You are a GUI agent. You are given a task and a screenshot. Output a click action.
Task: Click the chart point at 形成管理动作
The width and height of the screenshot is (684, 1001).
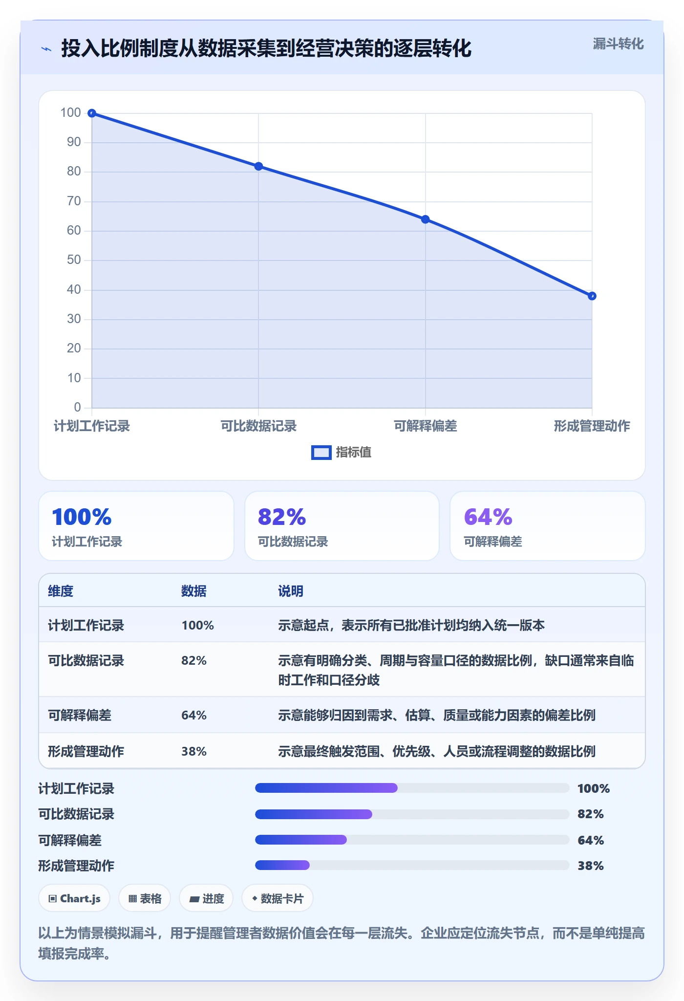pyautogui.click(x=592, y=296)
